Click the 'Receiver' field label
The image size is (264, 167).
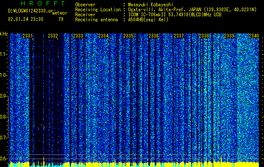[85, 15]
